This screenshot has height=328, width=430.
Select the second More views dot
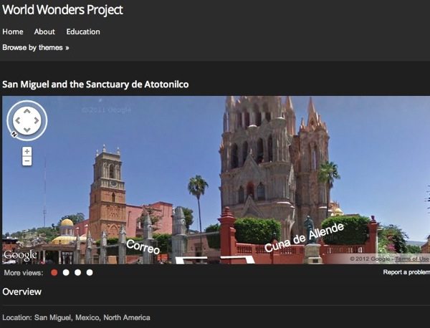click(66, 272)
